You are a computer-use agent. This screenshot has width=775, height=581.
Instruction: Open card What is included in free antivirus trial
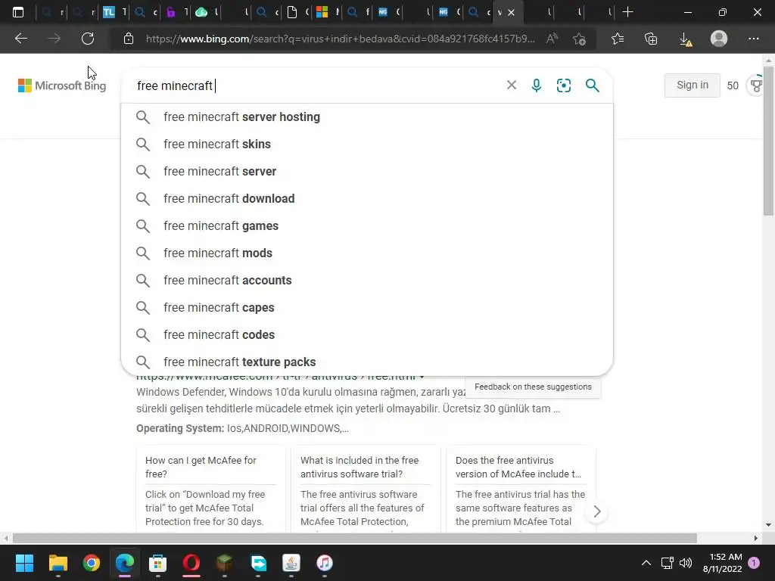tap(366, 489)
